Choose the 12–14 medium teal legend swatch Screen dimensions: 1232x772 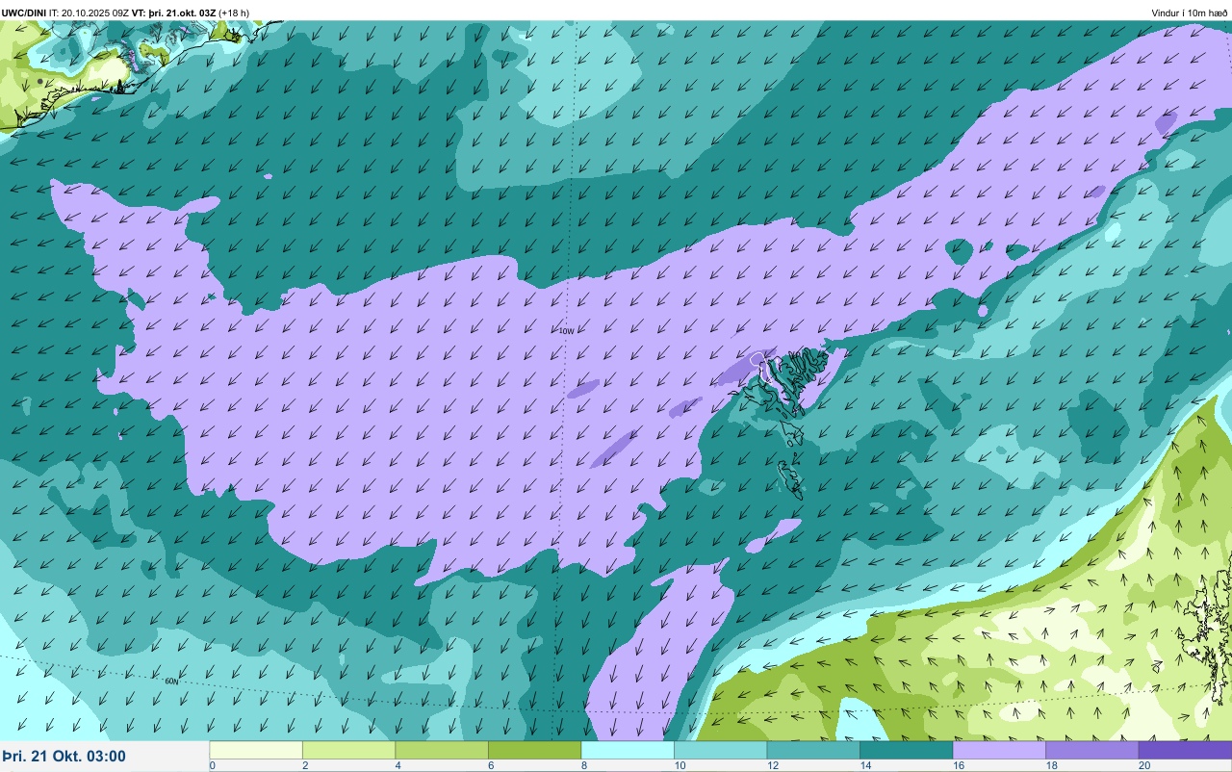[x=813, y=750]
